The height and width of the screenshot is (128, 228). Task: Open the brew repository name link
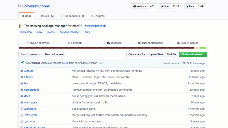coord(45,6)
